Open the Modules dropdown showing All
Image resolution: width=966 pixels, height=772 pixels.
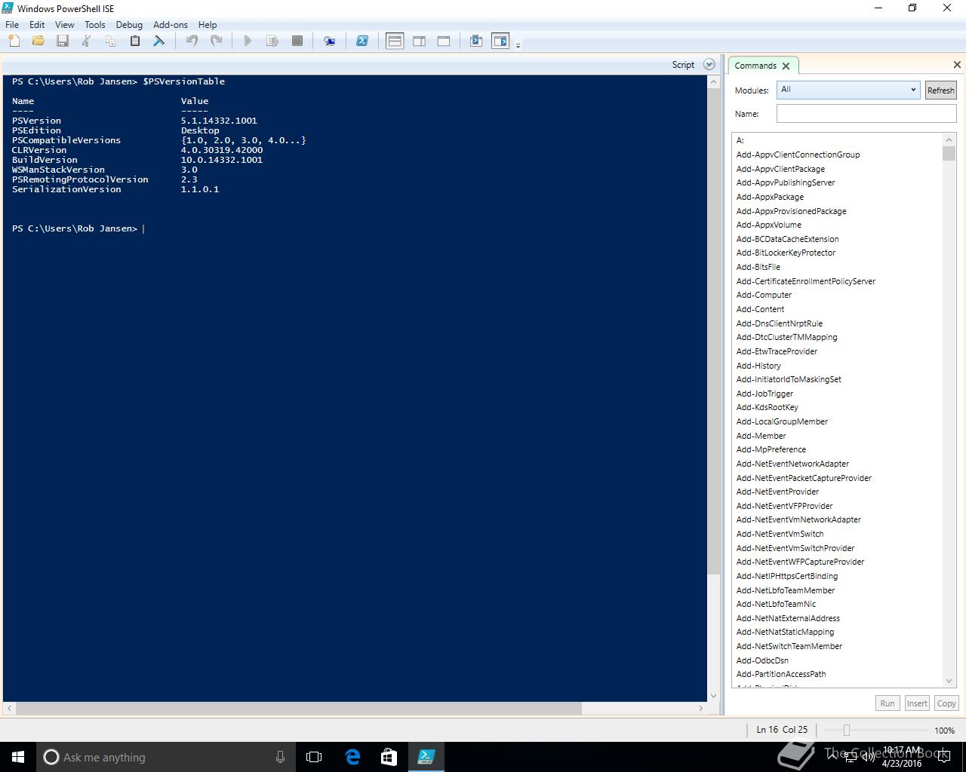click(848, 90)
